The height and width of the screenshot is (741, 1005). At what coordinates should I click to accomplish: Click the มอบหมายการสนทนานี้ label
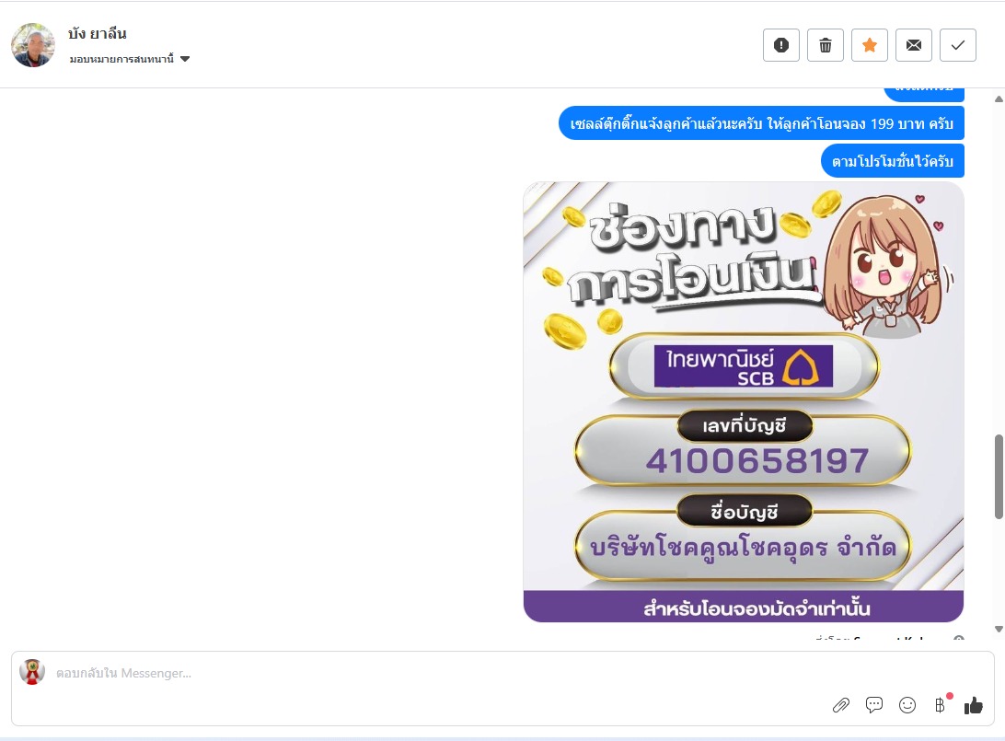(x=121, y=59)
